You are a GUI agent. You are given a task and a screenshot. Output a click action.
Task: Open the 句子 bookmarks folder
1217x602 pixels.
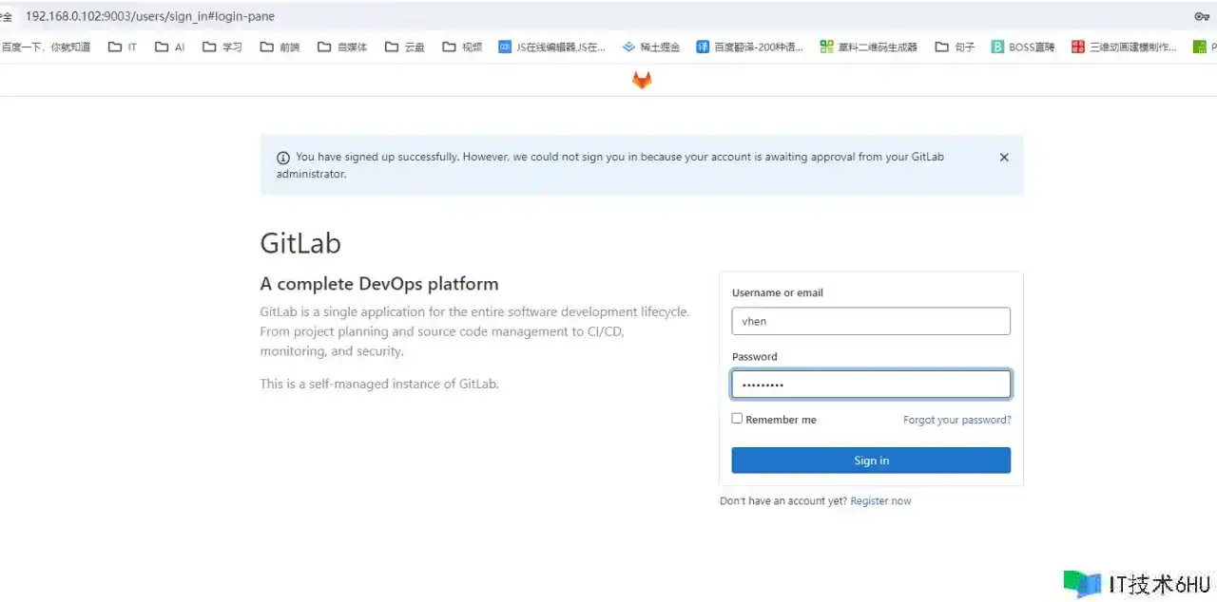[956, 47]
